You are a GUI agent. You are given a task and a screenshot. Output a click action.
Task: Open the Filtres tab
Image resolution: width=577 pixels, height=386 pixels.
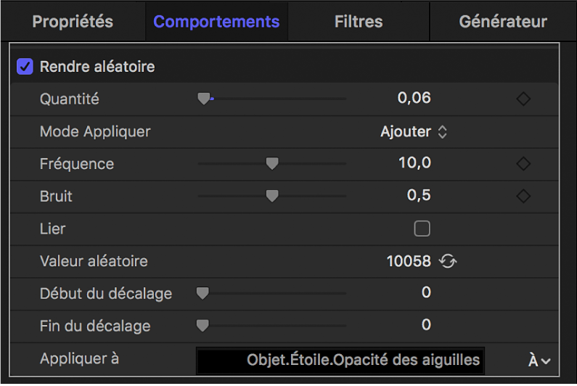point(359,22)
